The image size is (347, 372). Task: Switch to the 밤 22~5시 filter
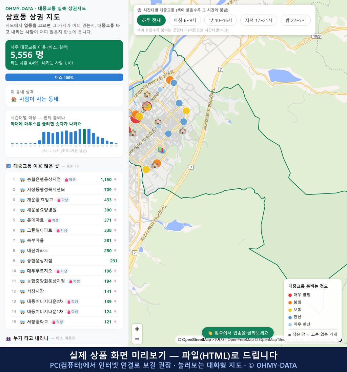click(x=295, y=20)
